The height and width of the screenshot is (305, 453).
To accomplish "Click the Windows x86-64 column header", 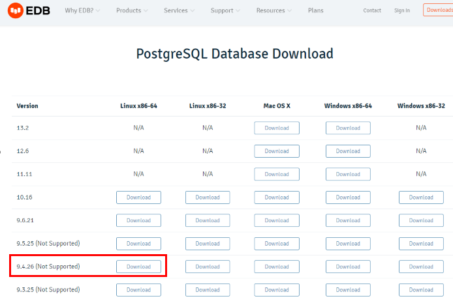I will pyautogui.click(x=348, y=106).
